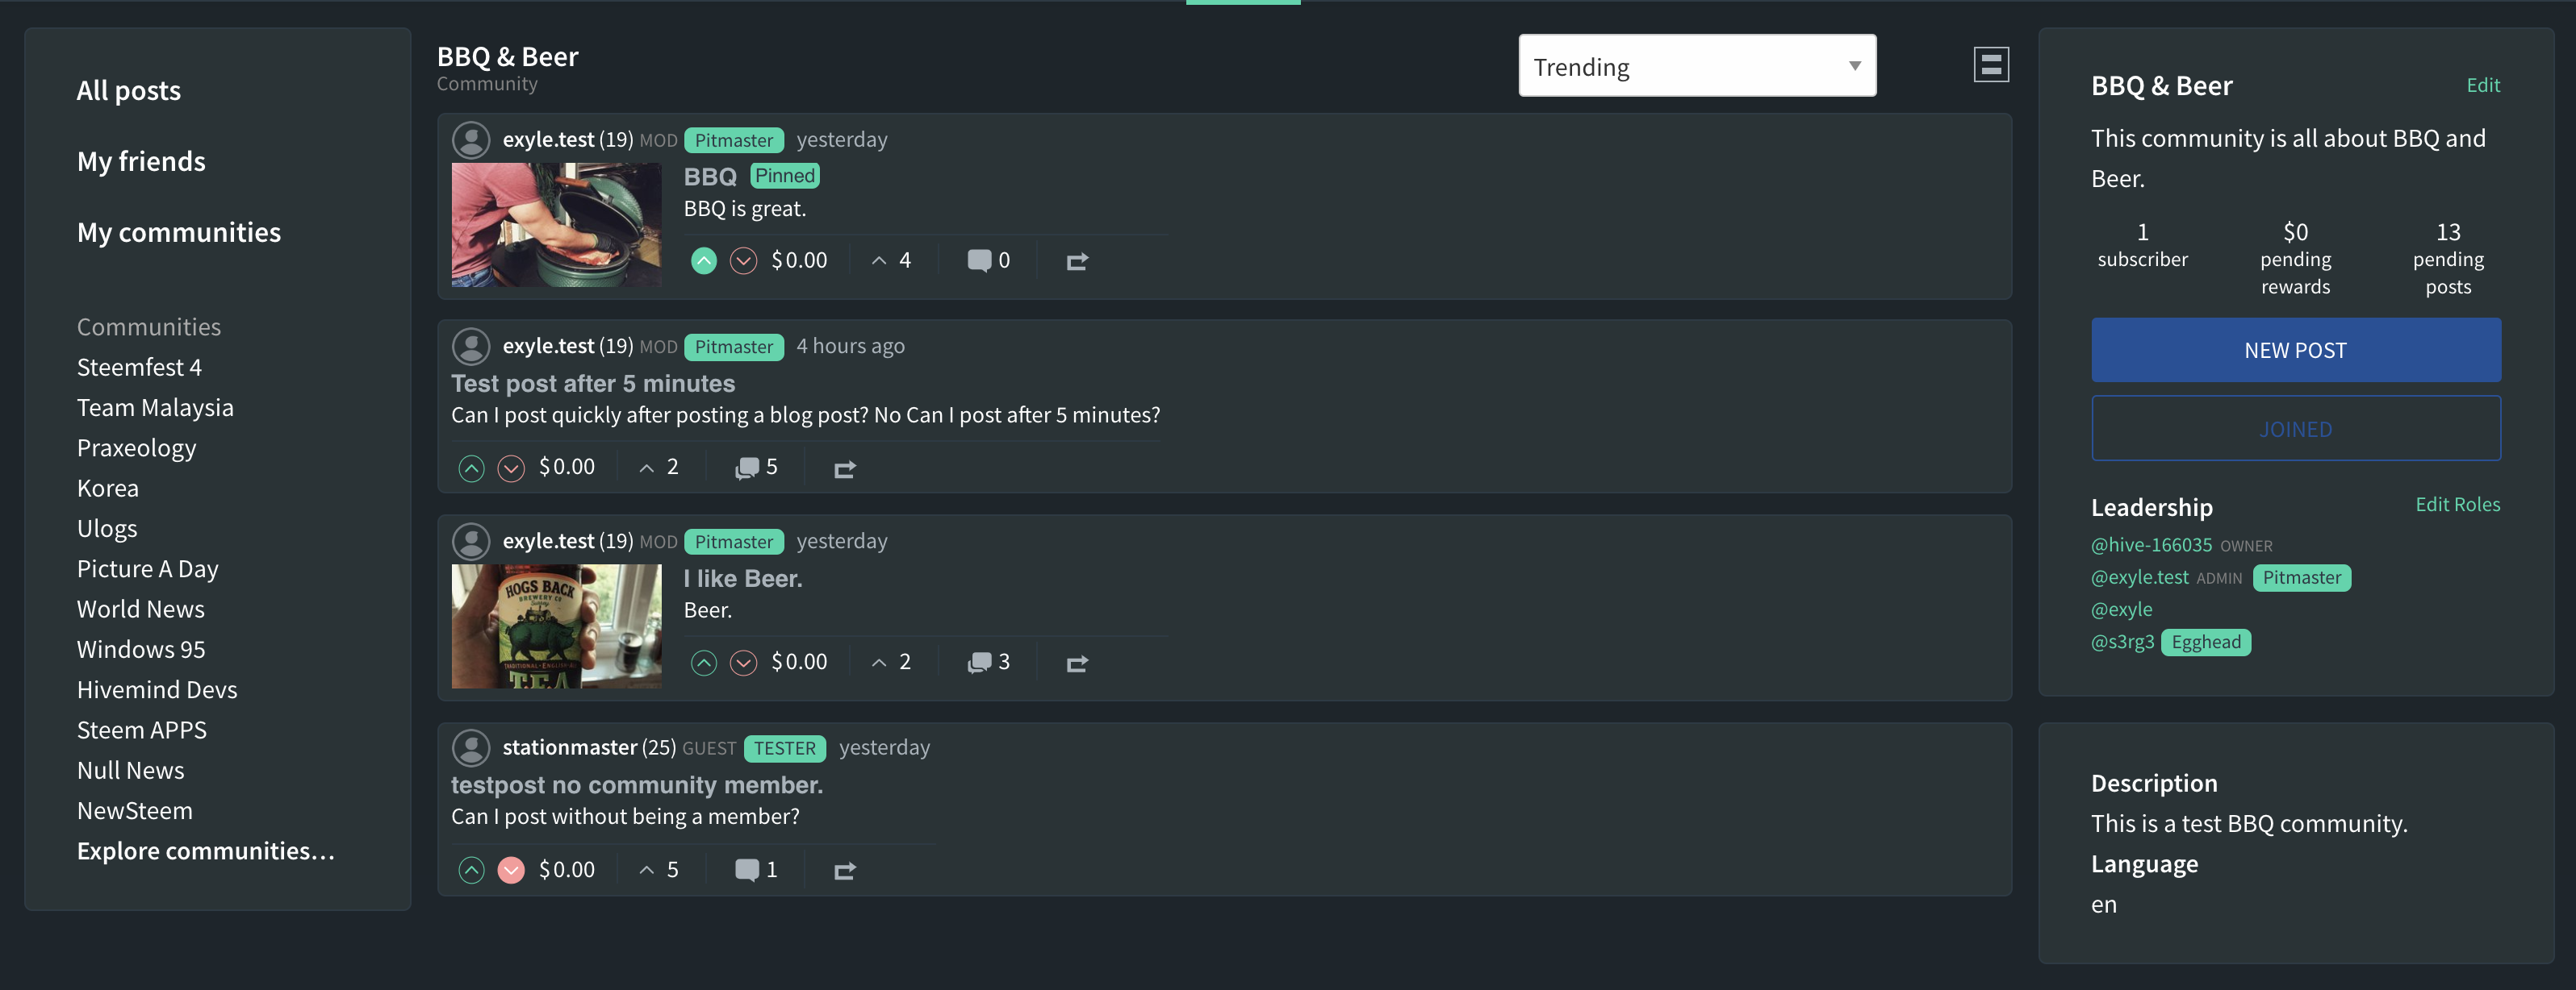Upvote the I like Beer post
Image resolution: width=2576 pixels, height=990 pixels.
pos(704,663)
